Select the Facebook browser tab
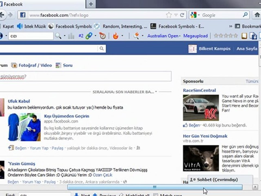This screenshot has width=261, height=196. point(42,4)
